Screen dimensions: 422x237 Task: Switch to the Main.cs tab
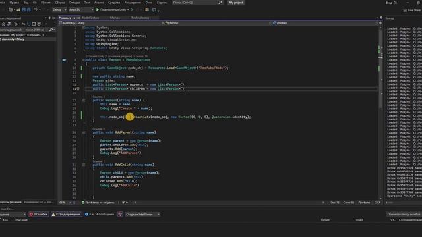pos(115,18)
